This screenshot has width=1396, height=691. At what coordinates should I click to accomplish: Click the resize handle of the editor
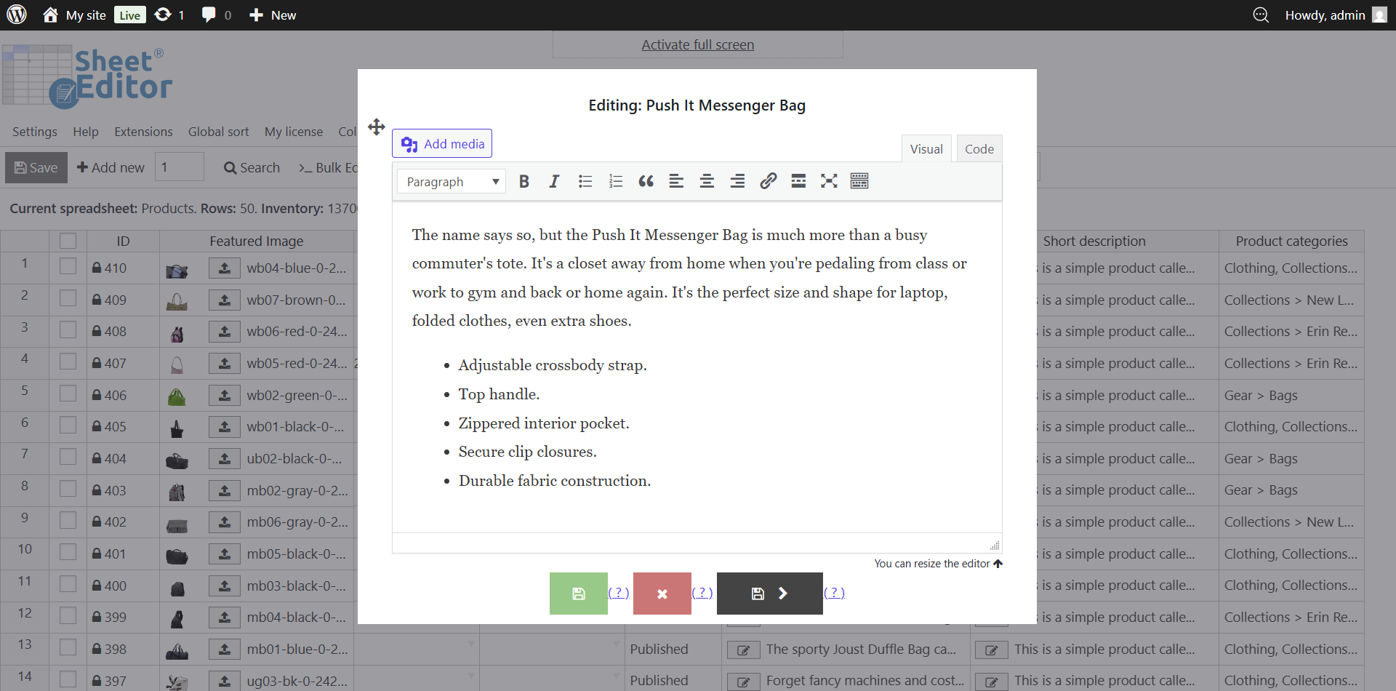[x=995, y=546]
